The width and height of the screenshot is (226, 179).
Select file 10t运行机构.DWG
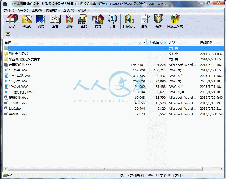tap(22, 92)
